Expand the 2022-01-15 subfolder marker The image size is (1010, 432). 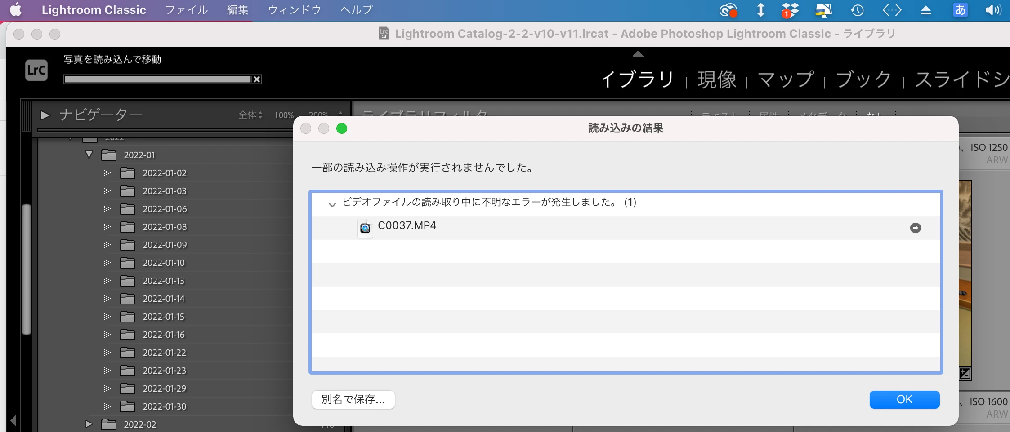tap(107, 317)
